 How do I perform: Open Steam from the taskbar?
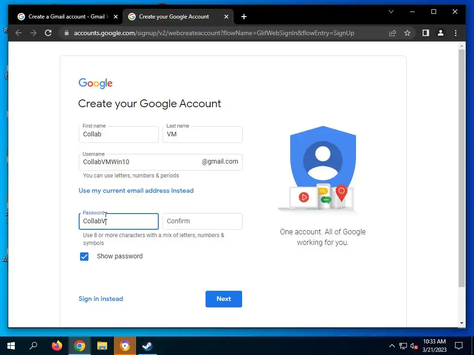coord(148,346)
